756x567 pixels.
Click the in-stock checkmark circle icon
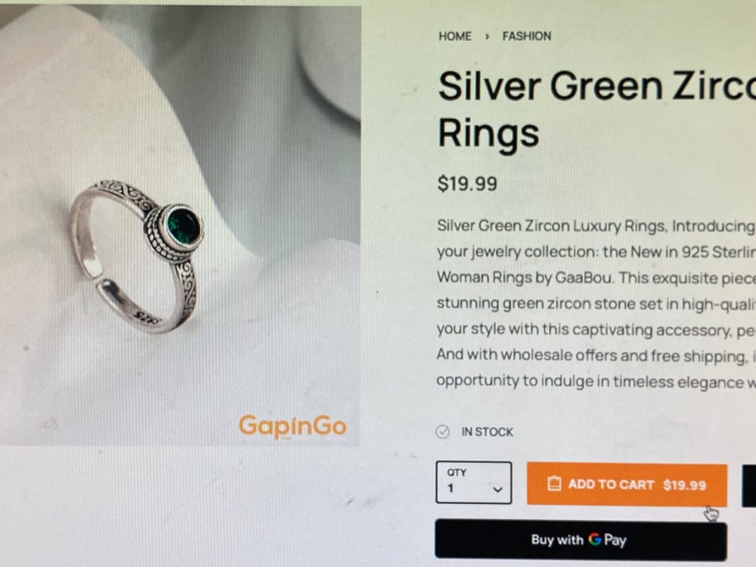[x=443, y=432]
